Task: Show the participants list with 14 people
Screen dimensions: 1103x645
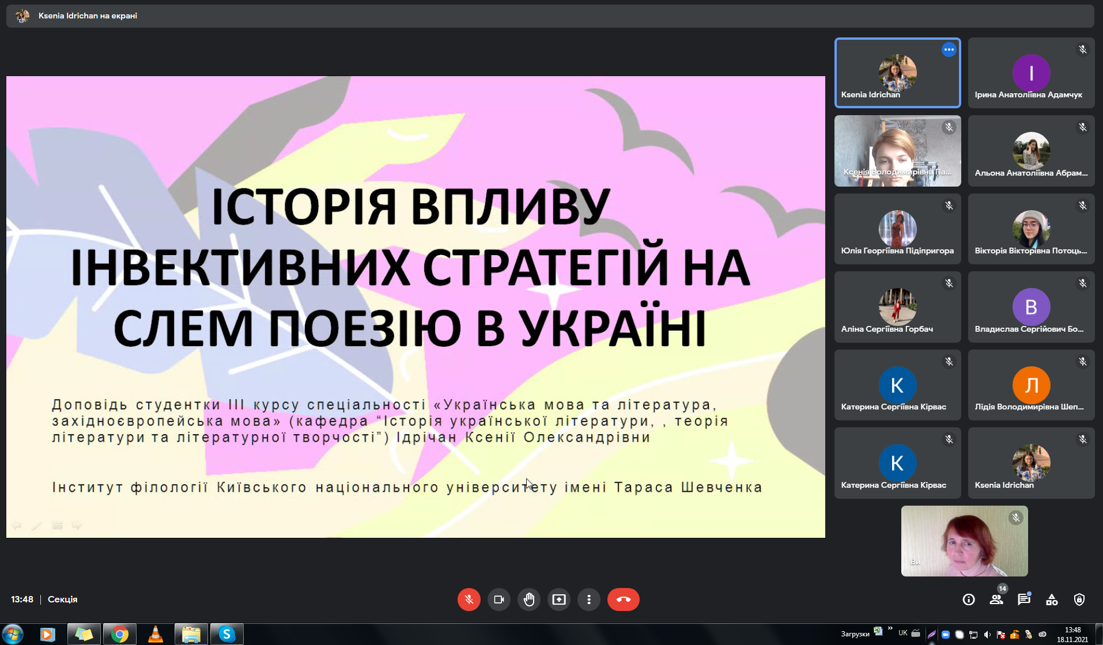Action: click(x=996, y=600)
